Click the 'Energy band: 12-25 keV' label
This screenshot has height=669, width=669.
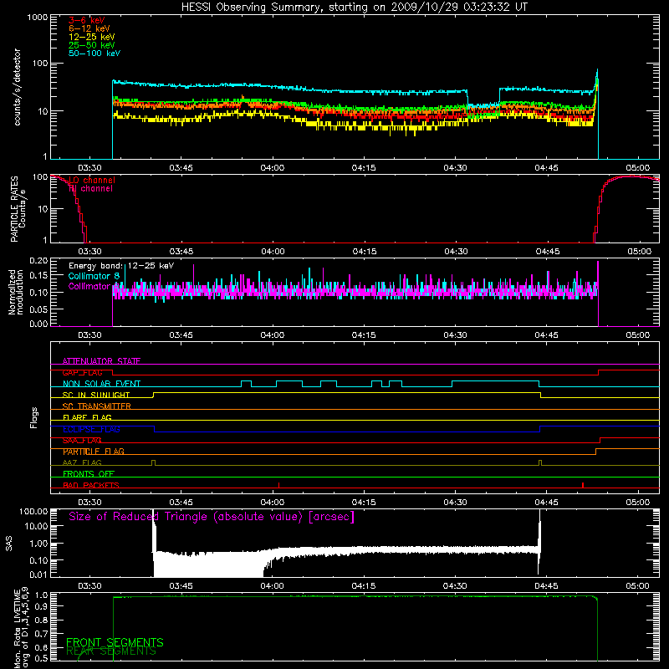[121, 266]
